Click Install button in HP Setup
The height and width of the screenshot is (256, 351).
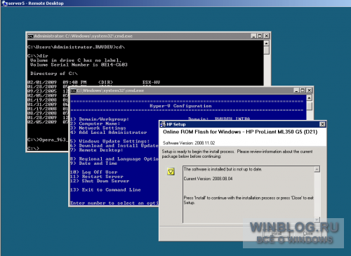[277, 234]
